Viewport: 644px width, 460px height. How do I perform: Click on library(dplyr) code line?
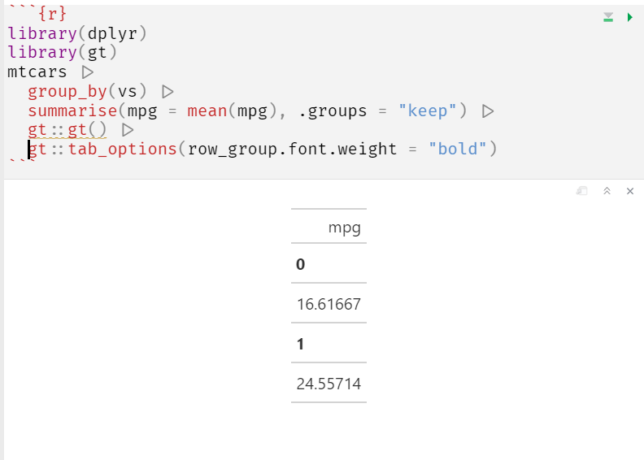pyautogui.click(x=77, y=33)
